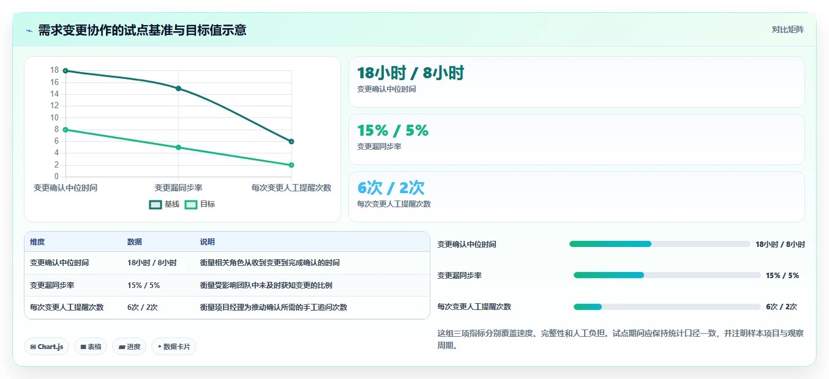Click the 进度 tag
Viewport: 829px width, 379px height.
click(x=129, y=347)
